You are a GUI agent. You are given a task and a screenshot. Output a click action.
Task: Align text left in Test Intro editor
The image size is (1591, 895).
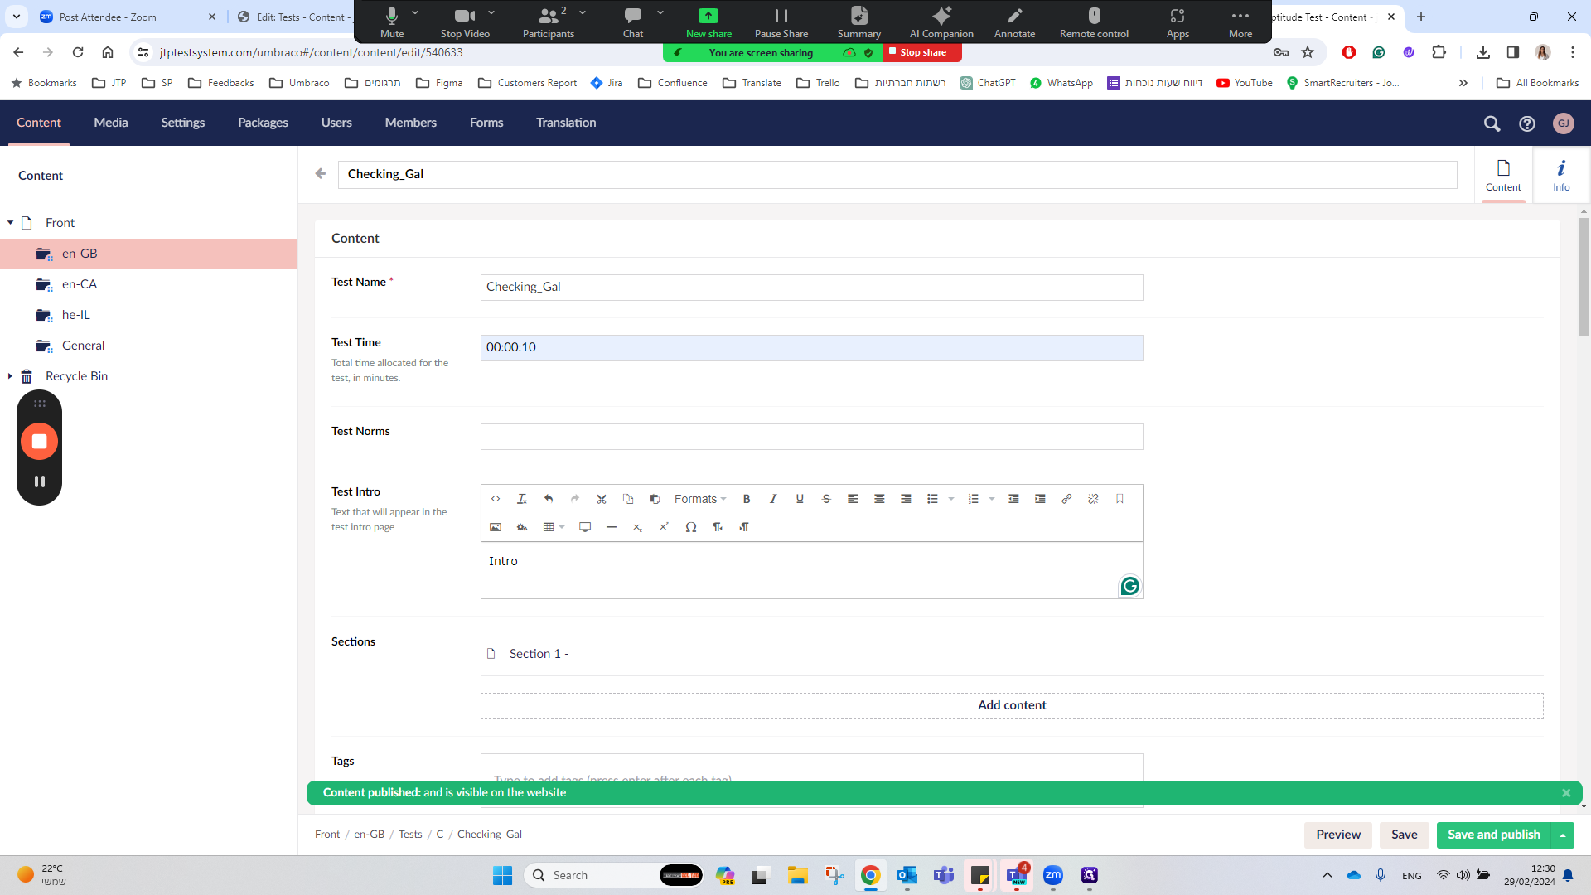click(x=853, y=499)
